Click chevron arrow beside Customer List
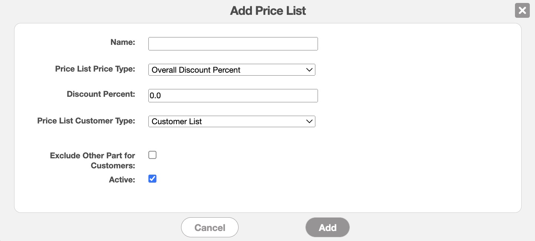535x241 pixels. point(309,121)
